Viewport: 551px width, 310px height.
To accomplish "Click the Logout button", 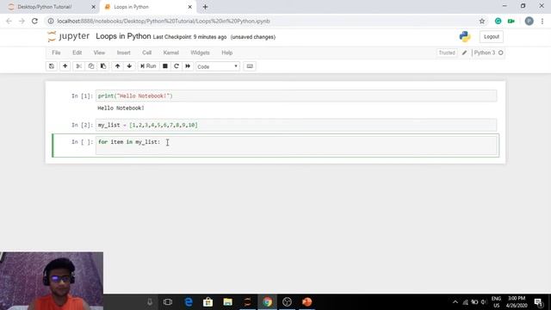I will [x=492, y=36].
